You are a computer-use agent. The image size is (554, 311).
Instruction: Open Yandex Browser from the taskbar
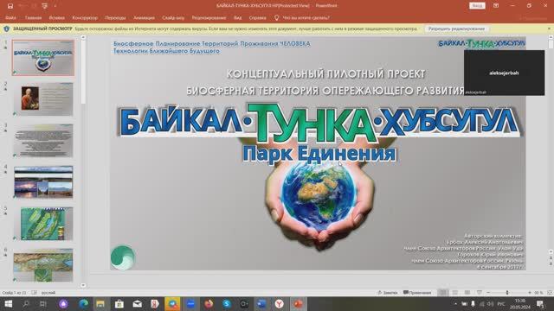click(x=279, y=304)
